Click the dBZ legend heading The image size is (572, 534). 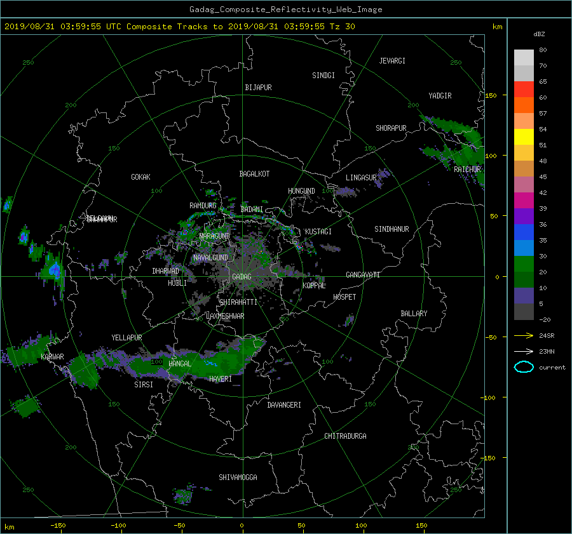(539, 34)
